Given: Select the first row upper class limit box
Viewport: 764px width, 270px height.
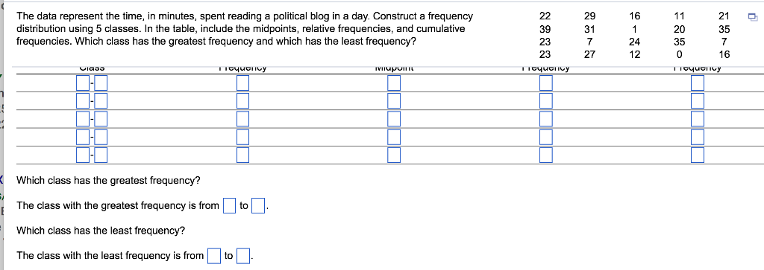Looking at the screenshot, I should point(101,83).
